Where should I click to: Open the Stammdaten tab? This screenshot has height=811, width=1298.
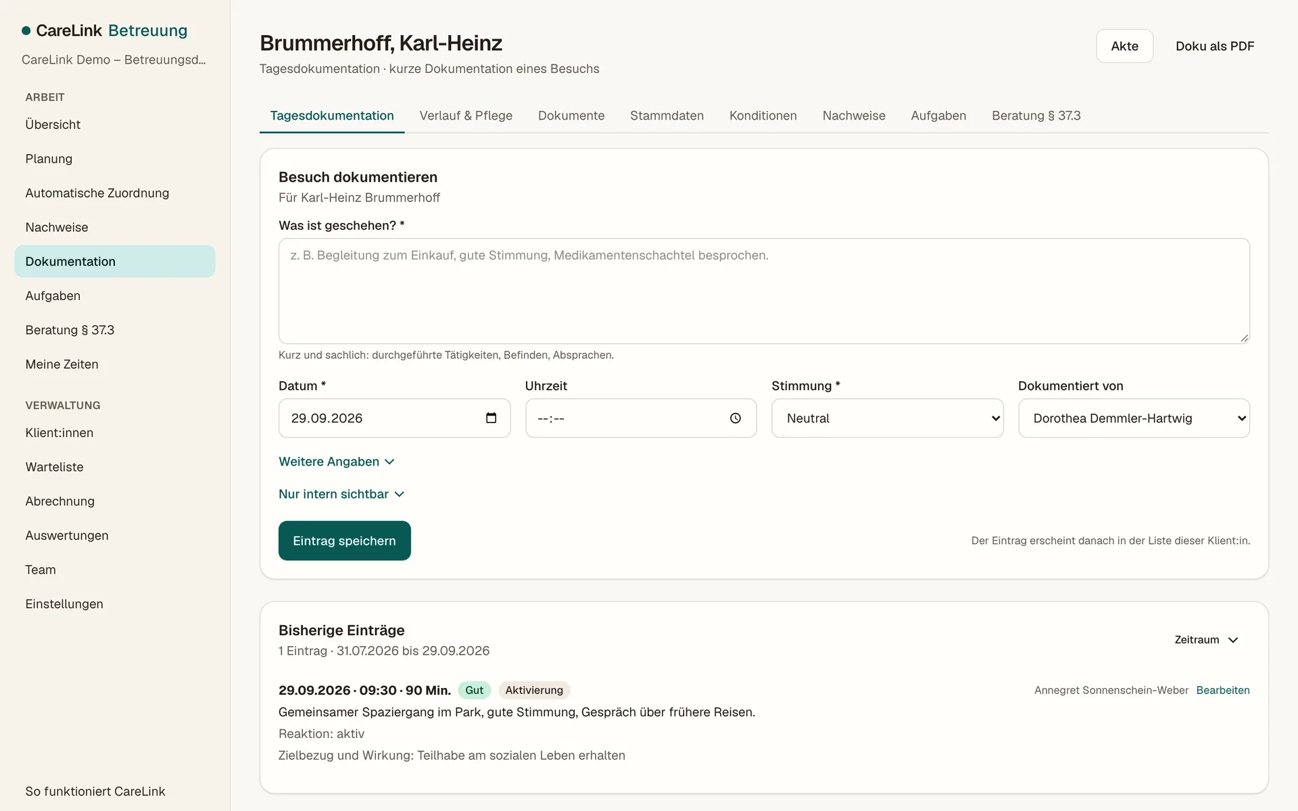(x=667, y=116)
